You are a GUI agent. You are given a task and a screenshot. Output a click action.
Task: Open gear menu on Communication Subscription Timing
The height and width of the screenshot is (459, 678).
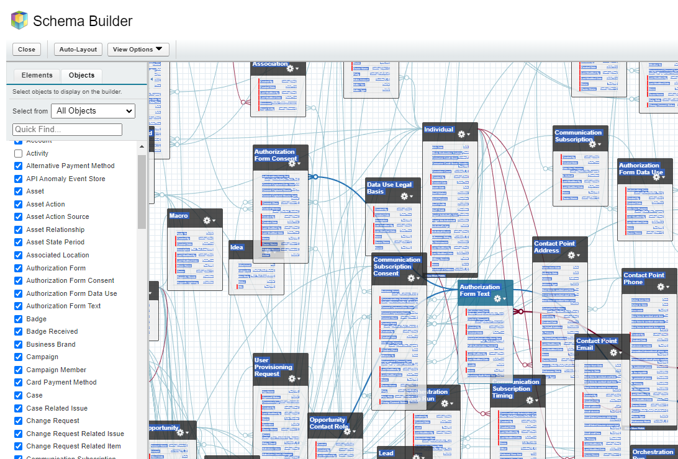coord(532,400)
